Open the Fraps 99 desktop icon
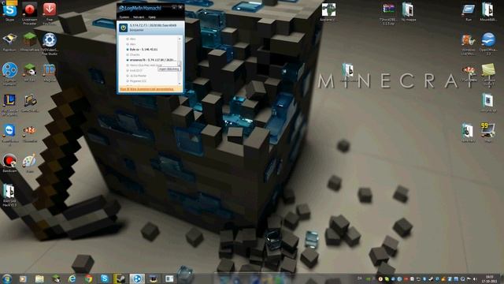Image resolution: width=504 pixels, height=284 pixels. tap(488, 132)
